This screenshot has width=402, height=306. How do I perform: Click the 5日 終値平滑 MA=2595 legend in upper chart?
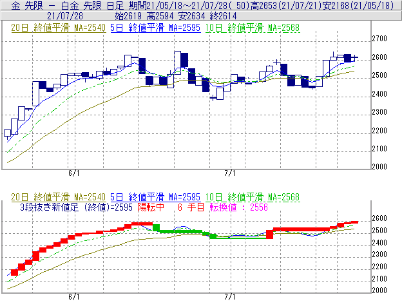tap(155, 28)
